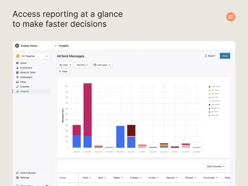Open the Is Reply column sort arrow
The height and width of the screenshot is (186, 248).
(141, 178)
